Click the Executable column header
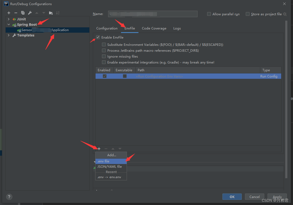This screenshot has height=205, width=293. (124, 70)
